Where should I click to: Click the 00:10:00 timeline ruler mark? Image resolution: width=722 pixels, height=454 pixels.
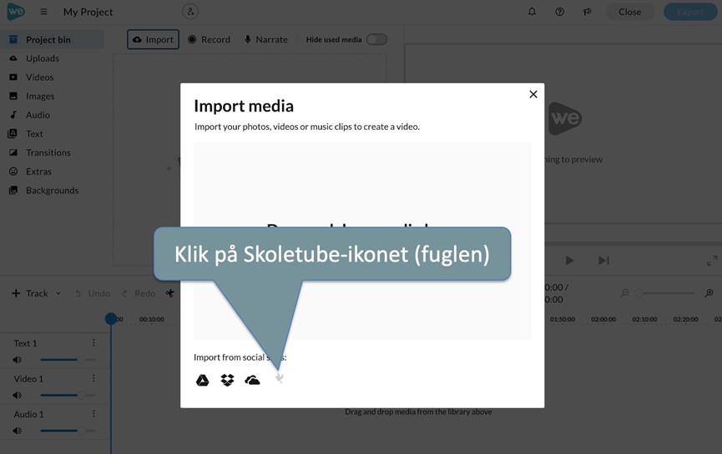coord(151,319)
